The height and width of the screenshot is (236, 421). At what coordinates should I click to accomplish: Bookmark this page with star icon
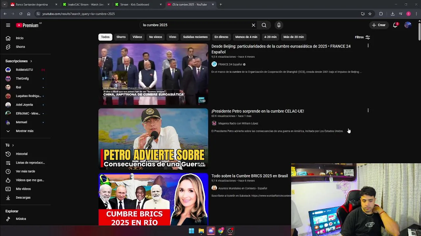coord(370,14)
